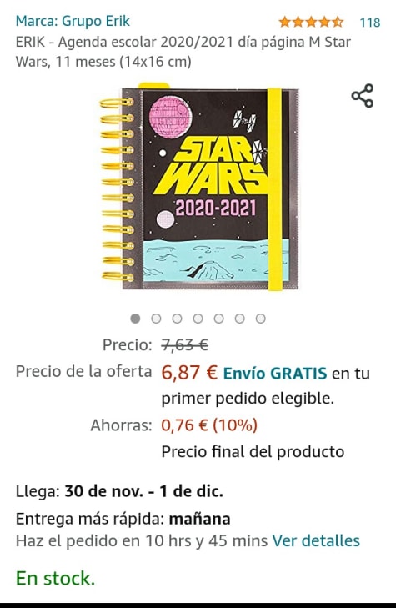Select the third image carousel dot

click(x=177, y=319)
